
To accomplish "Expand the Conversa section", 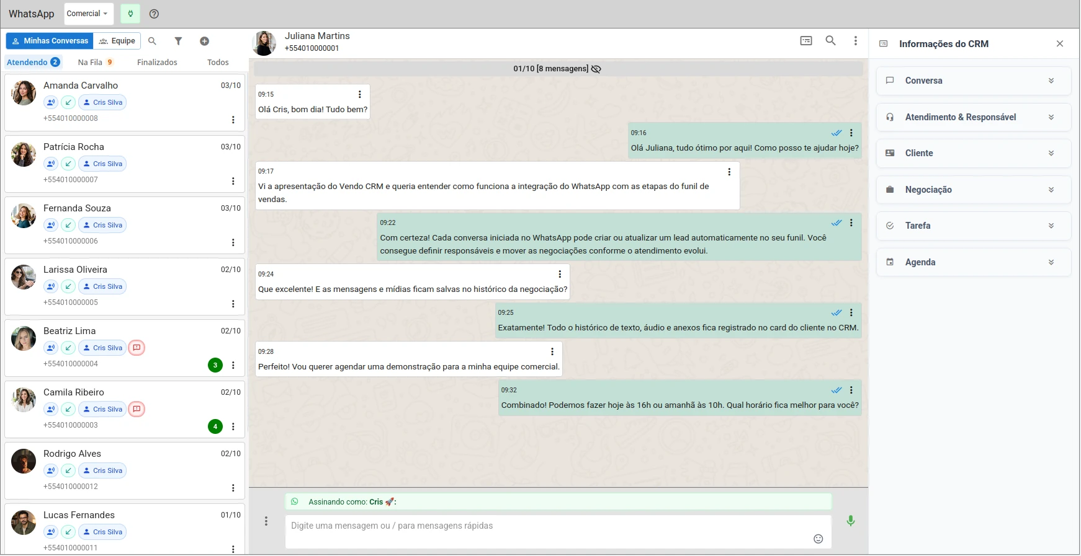I will tap(974, 81).
